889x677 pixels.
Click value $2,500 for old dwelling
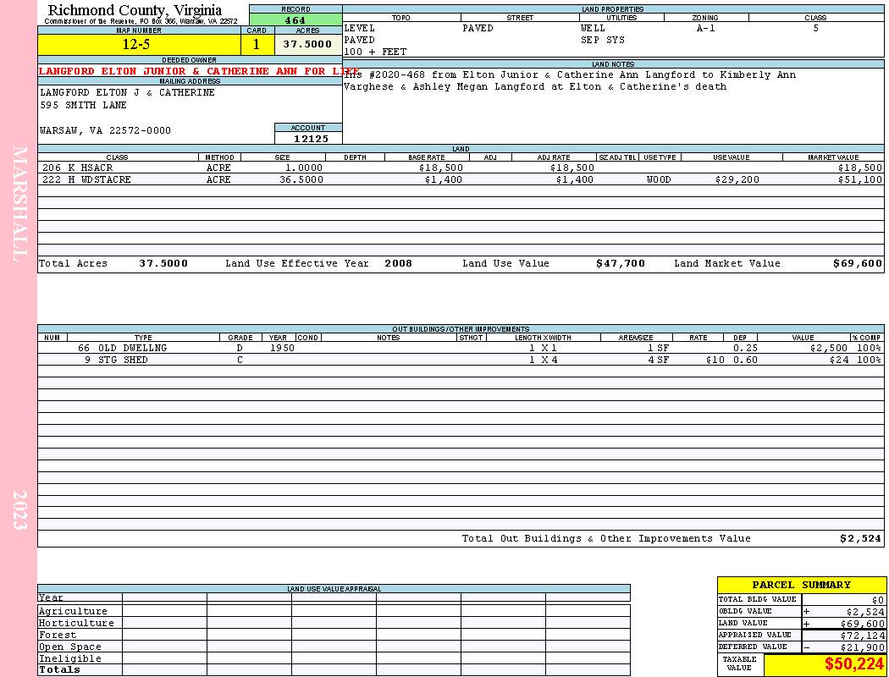coord(829,348)
